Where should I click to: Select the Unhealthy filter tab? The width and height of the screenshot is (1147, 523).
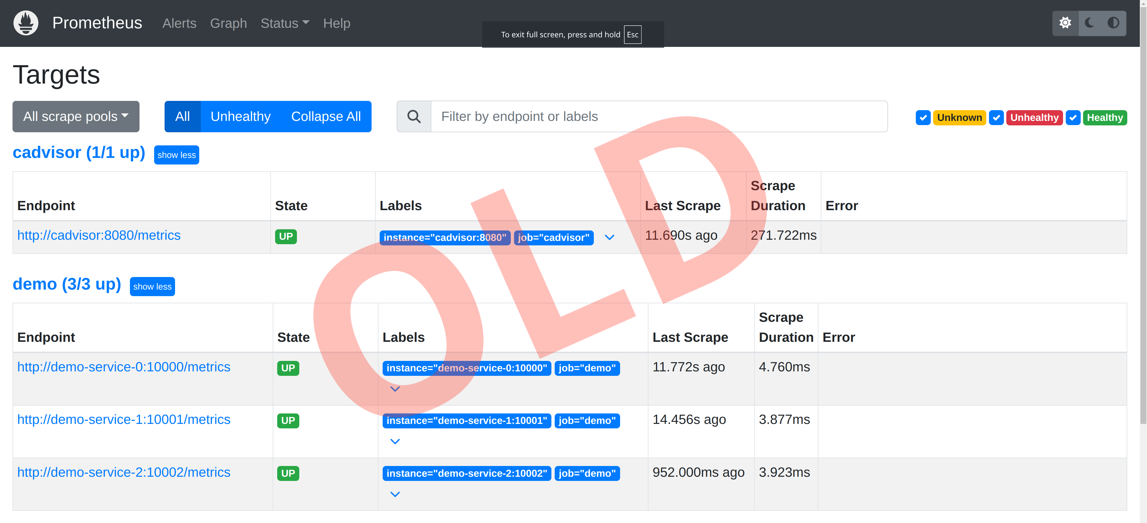coord(240,116)
